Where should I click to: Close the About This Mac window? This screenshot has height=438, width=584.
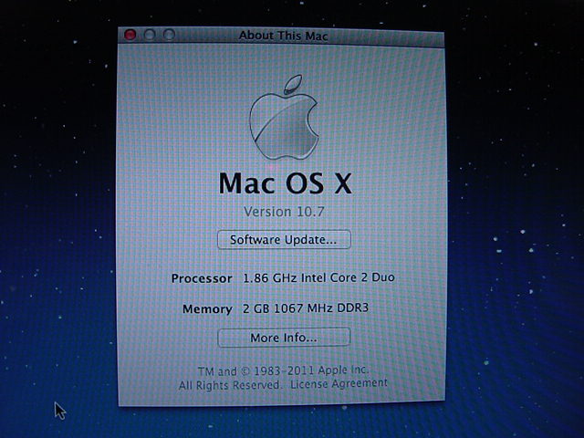pyautogui.click(x=130, y=35)
